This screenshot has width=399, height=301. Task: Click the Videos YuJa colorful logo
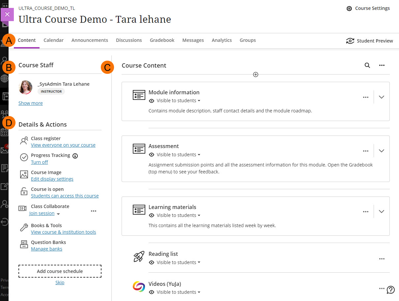point(138,287)
